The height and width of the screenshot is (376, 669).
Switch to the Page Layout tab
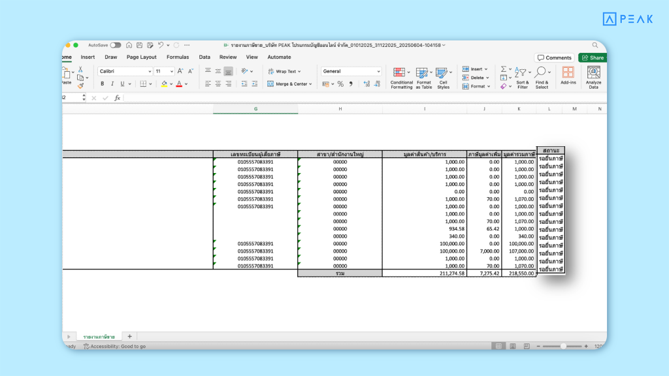coord(141,57)
